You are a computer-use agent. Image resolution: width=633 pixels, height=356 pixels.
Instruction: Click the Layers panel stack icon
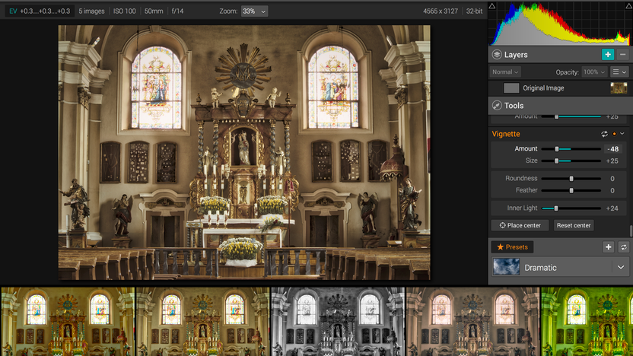497,55
